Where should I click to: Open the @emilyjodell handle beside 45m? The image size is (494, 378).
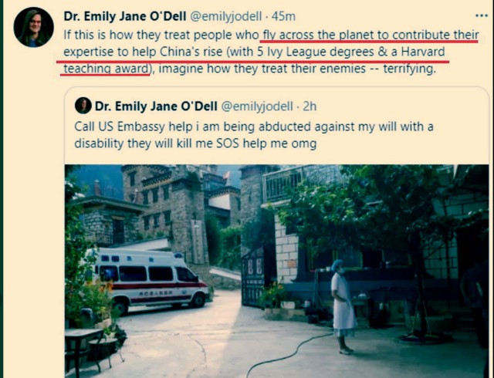coord(226,16)
